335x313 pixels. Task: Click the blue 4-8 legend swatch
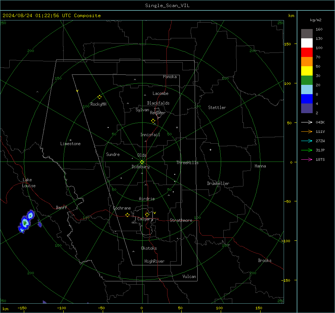(307, 99)
